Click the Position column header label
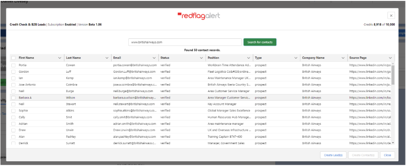Viewport: 406px width, 168px height. point(213,58)
